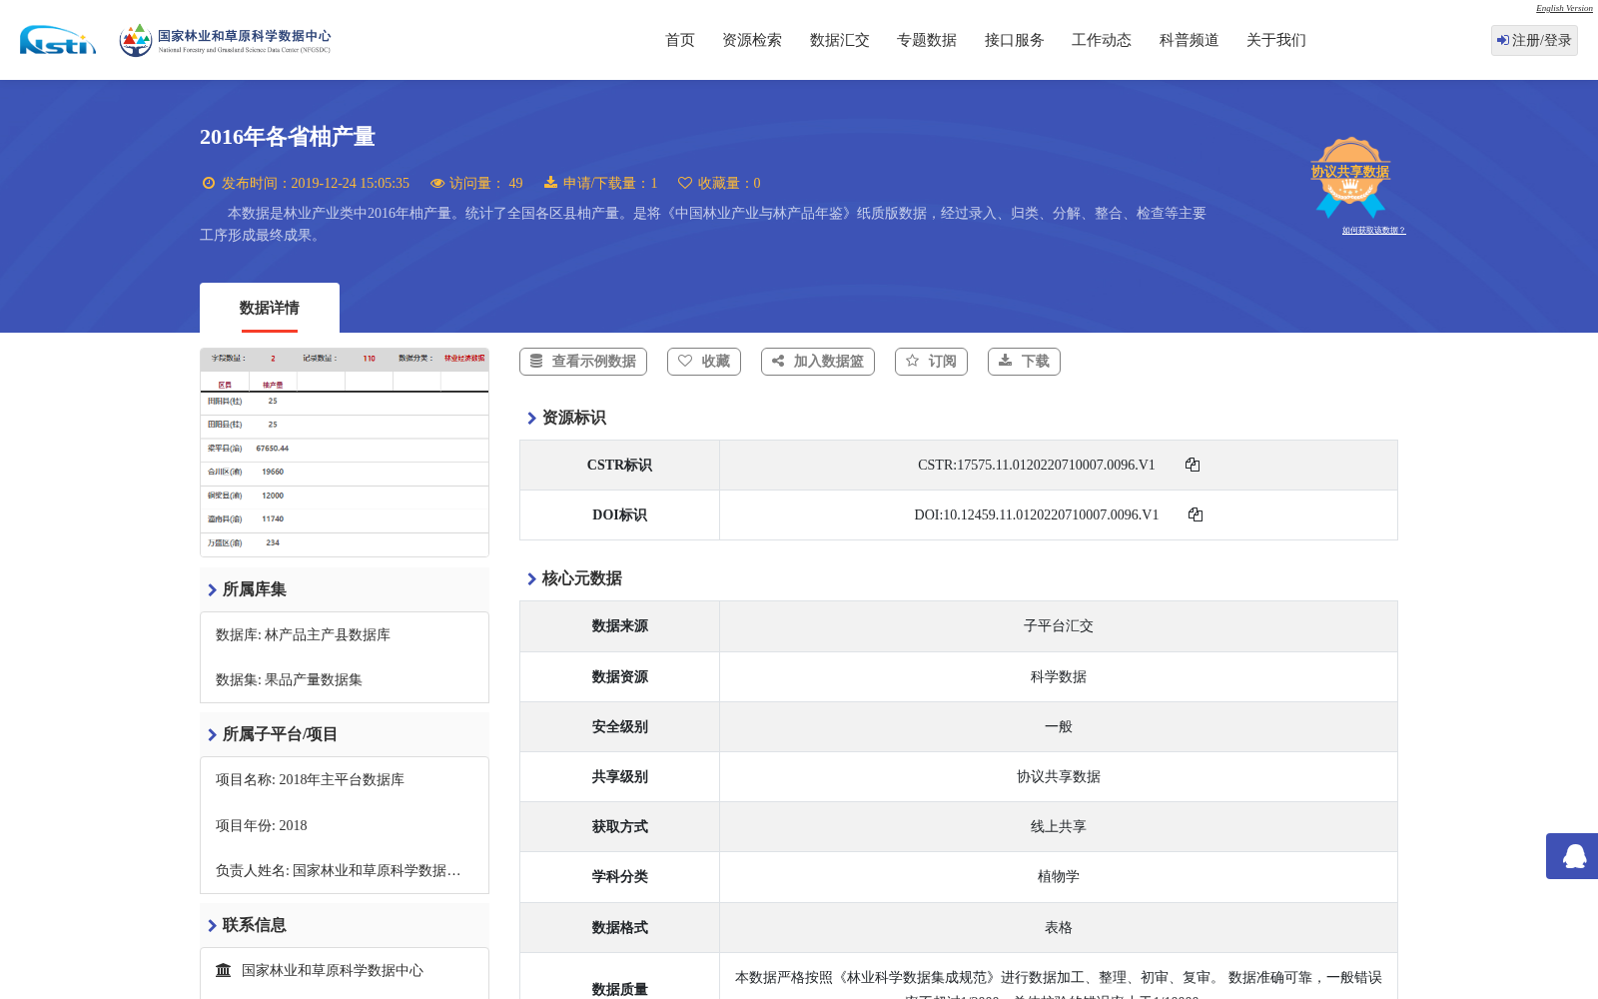Click the 协议共享数据 badge icon
The width and height of the screenshot is (1598, 999).
point(1350,177)
